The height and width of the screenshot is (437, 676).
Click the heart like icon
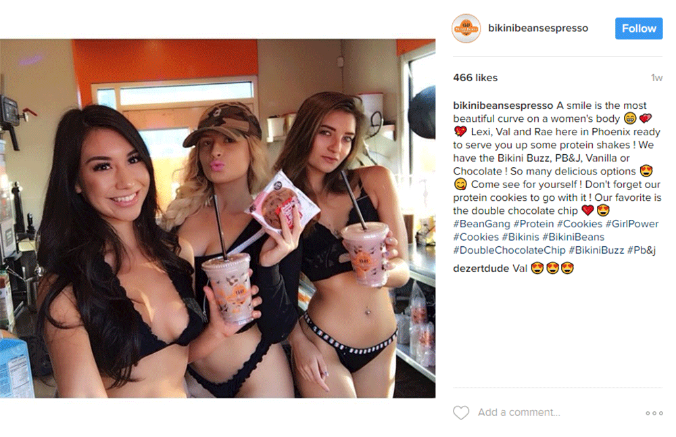pyautogui.click(x=461, y=413)
